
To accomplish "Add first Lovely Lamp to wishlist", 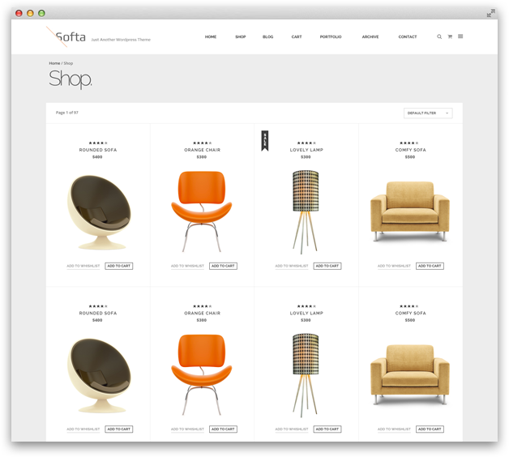I will click(291, 266).
